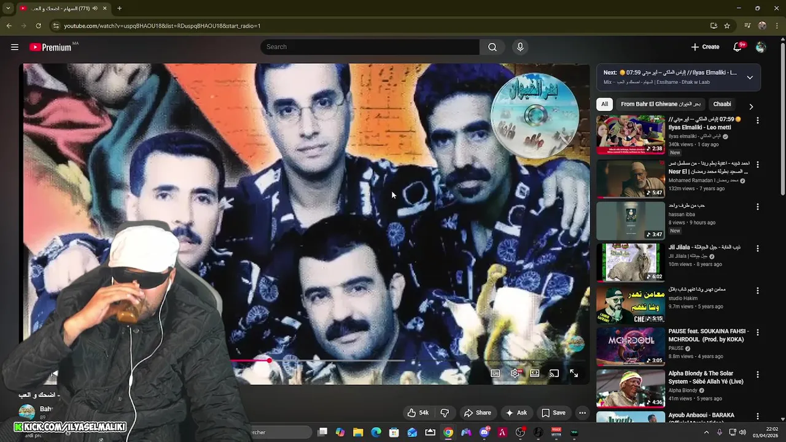This screenshot has width=786, height=442.
Task: Open tab search dropdown arrow
Action: pyautogui.click(x=8, y=9)
